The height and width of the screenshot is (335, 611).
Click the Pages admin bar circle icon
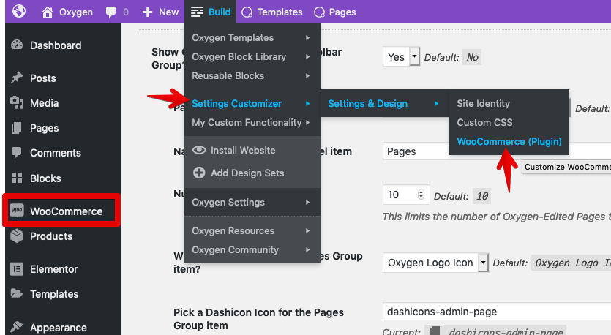pyautogui.click(x=319, y=12)
